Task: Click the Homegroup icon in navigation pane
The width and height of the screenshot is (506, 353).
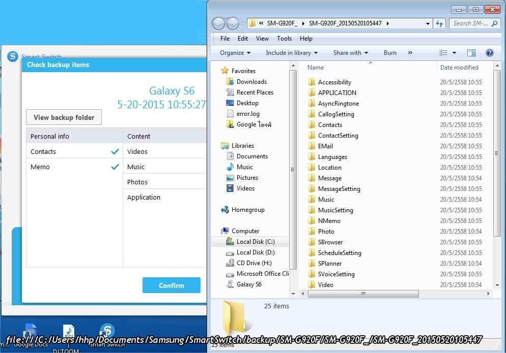Action: [x=225, y=210]
